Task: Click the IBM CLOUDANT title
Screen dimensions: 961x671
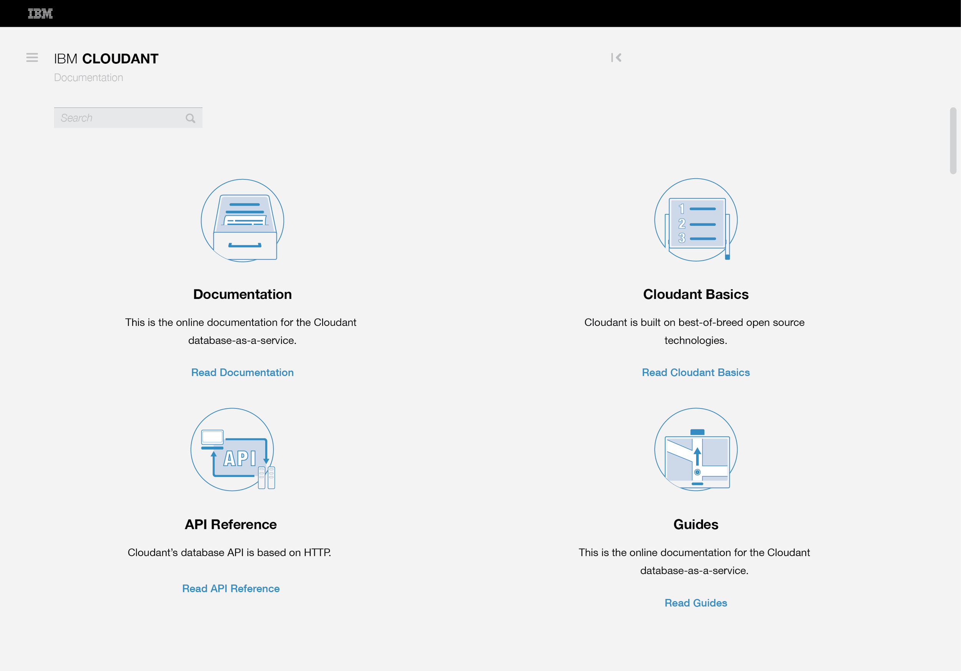Action: [x=106, y=58]
